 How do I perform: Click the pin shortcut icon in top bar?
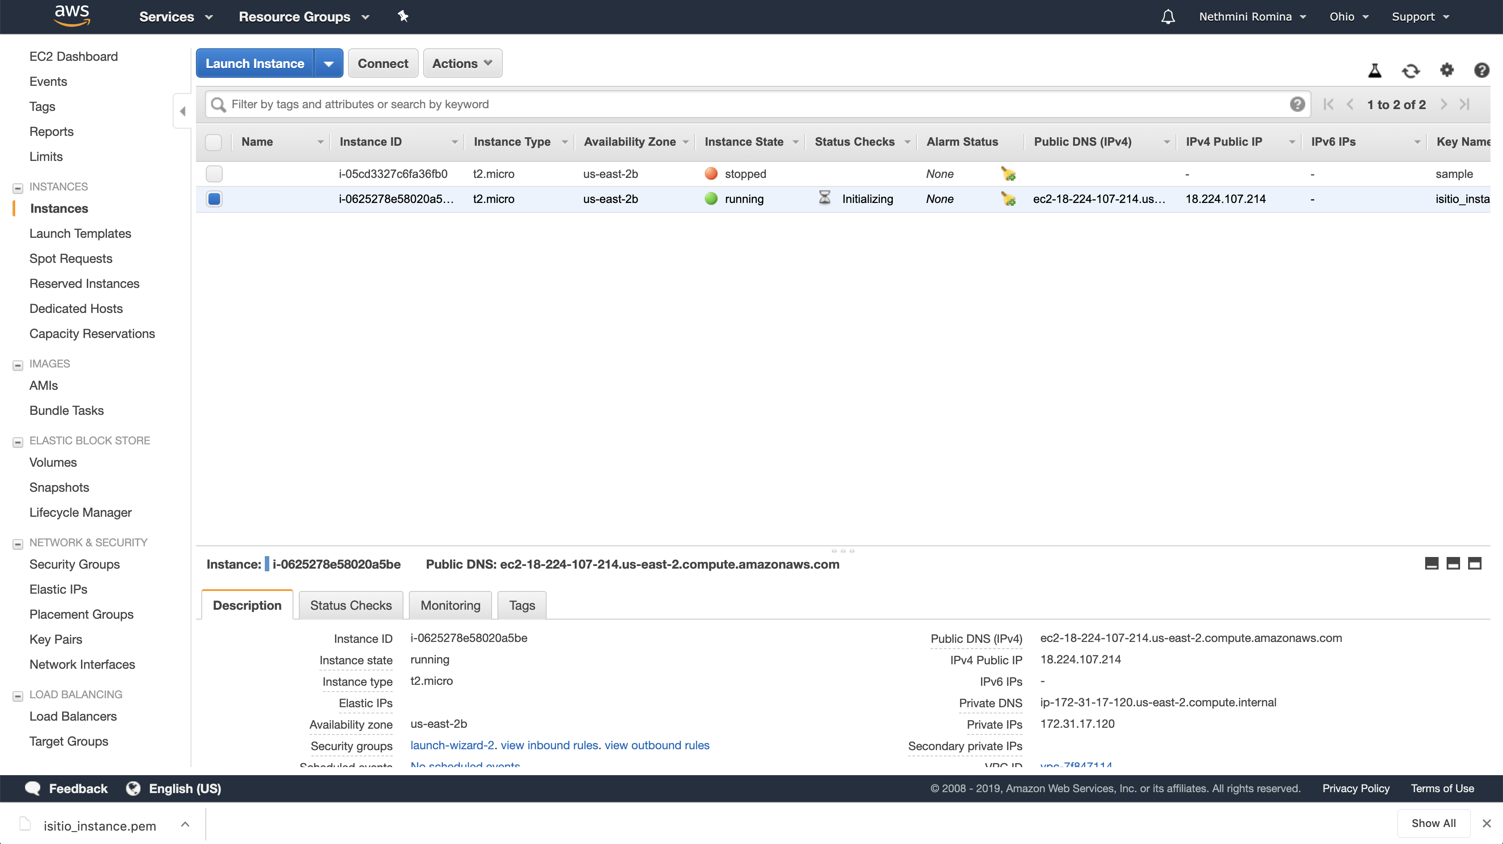[403, 17]
